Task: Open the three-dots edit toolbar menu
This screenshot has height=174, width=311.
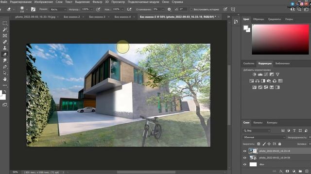Action: (5, 85)
